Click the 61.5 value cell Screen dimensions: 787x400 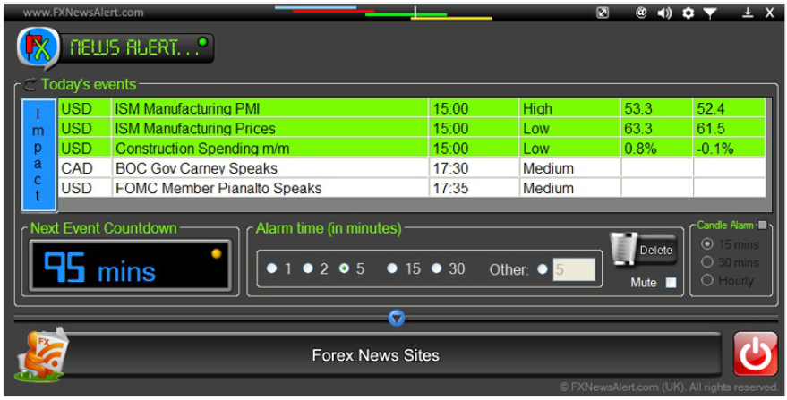pyautogui.click(x=730, y=129)
